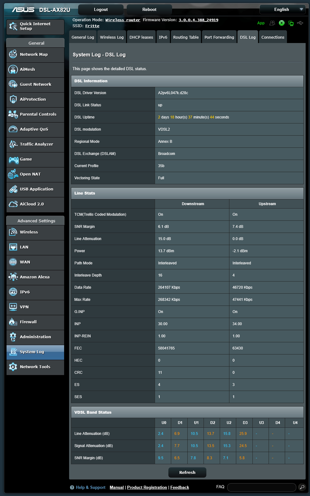This screenshot has width=310, height=496.
Task: Switch to the General Log tab
Action: pos(83,37)
